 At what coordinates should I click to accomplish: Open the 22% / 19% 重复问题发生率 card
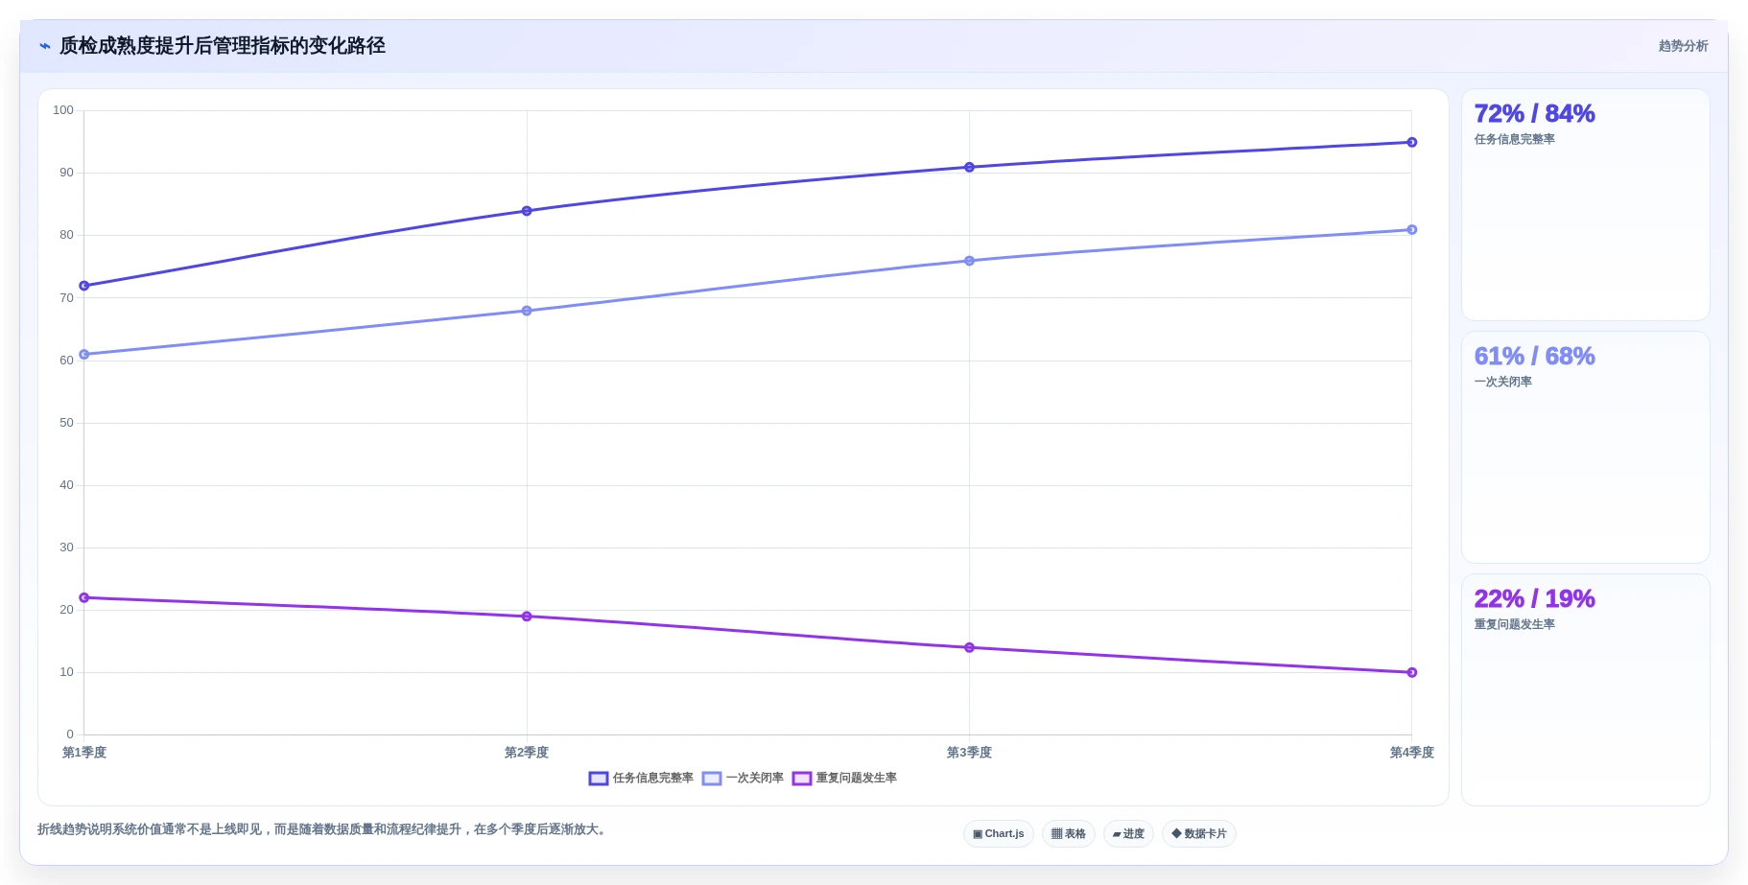1586,690
